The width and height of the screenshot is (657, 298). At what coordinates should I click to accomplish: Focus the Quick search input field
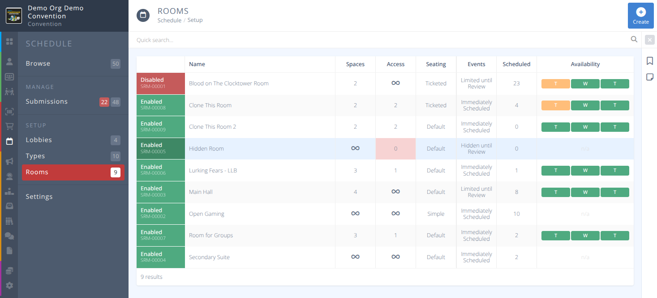click(381, 40)
